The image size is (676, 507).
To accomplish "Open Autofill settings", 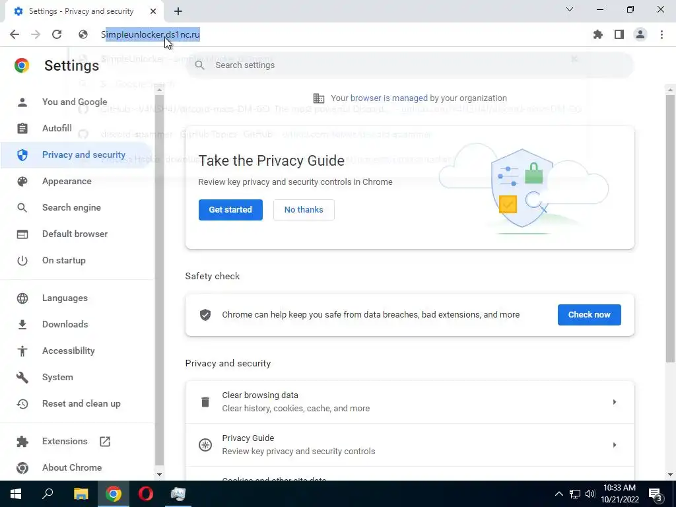I will click(x=57, y=129).
